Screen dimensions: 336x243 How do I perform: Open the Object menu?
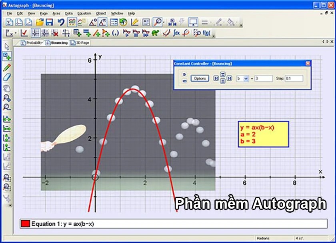(x=101, y=14)
